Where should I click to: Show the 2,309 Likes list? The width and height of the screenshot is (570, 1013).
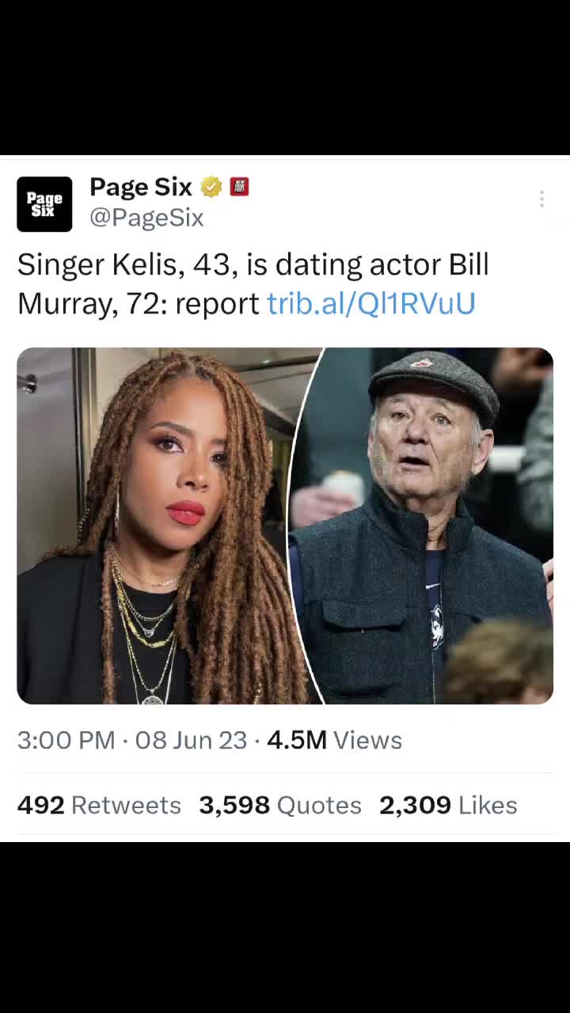[448, 805]
